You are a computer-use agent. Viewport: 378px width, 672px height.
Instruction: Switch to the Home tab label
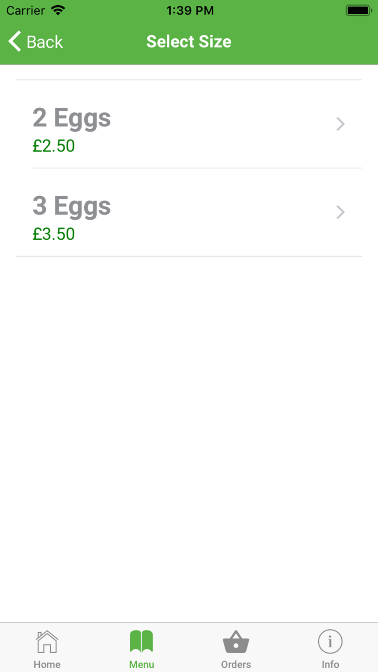(x=47, y=664)
